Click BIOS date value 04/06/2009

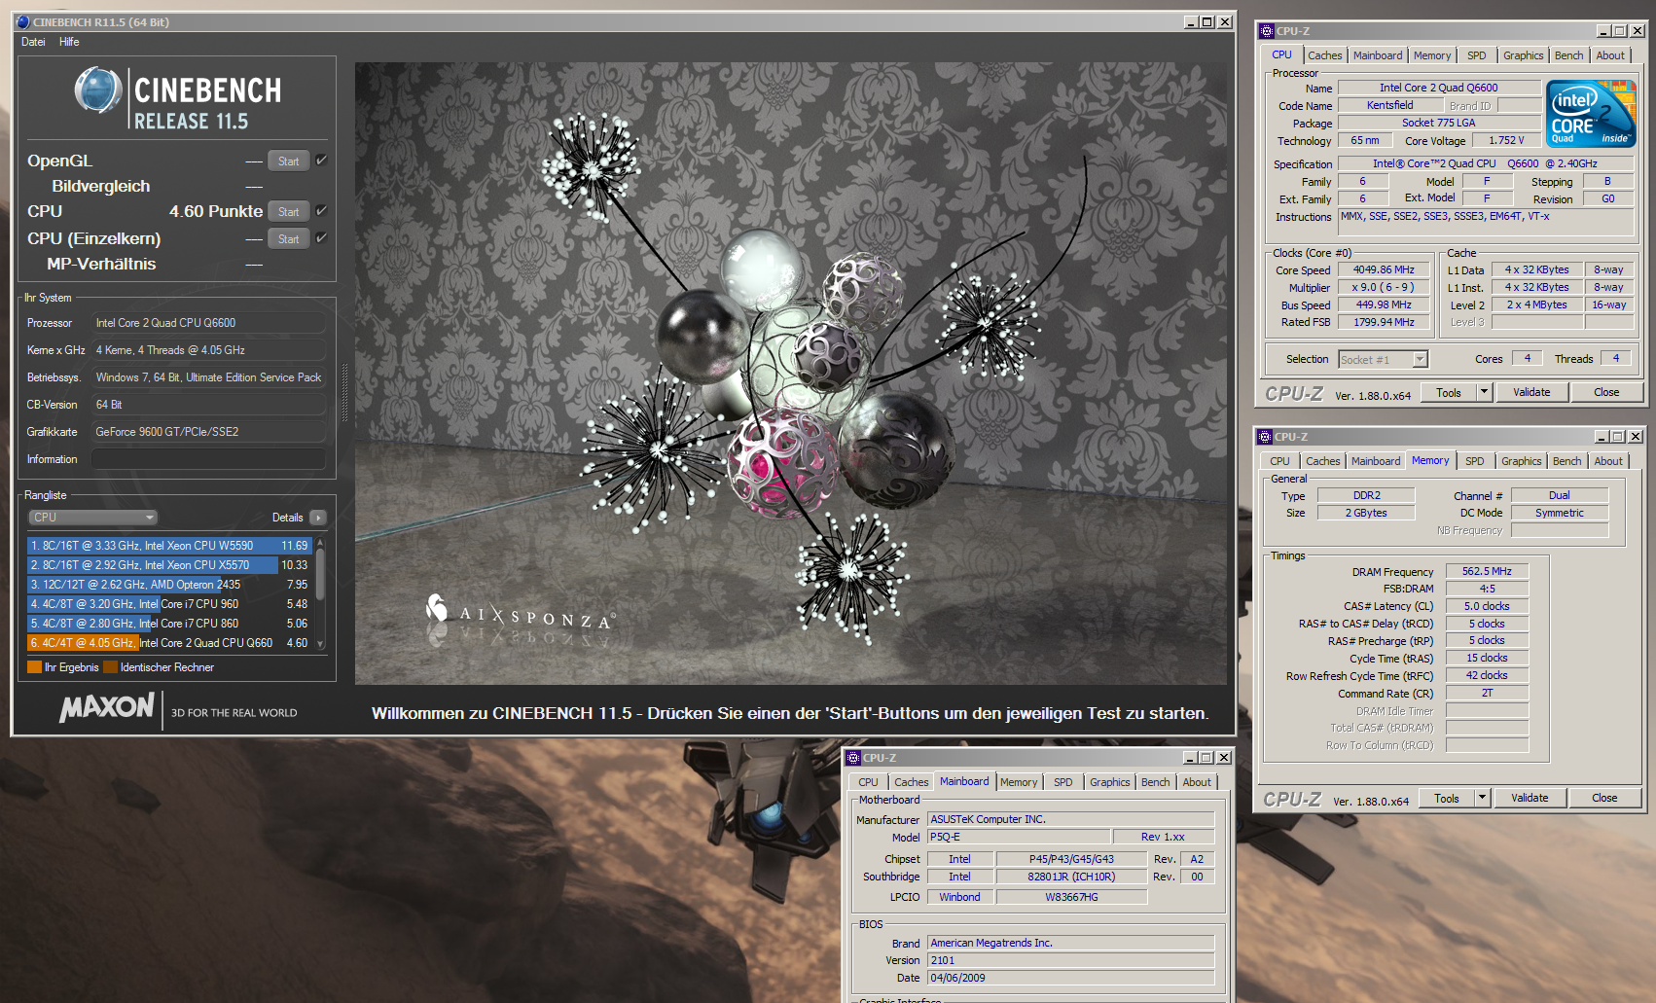(x=1070, y=978)
